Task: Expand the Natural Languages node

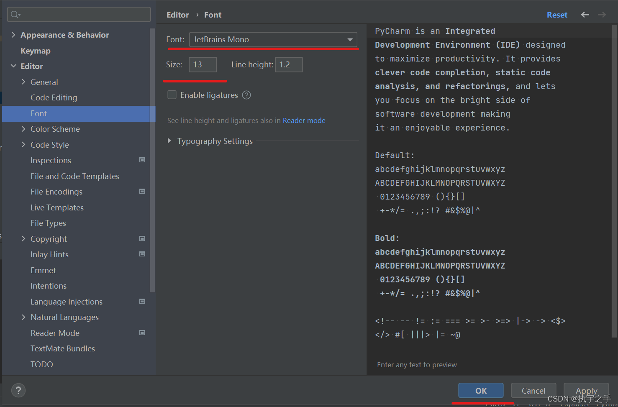Action: click(23, 317)
